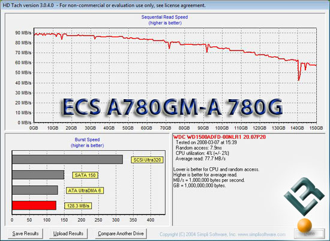Screen dimensions: 330x241
Task: Click the Random access: 7.9ms line
Action: coord(199,148)
